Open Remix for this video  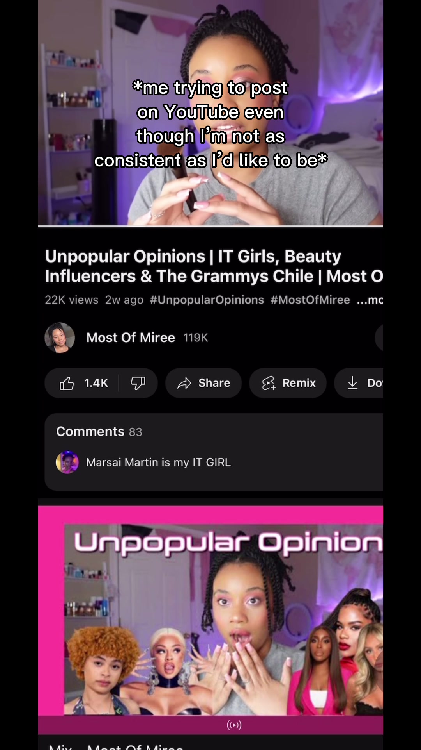(288, 383)
